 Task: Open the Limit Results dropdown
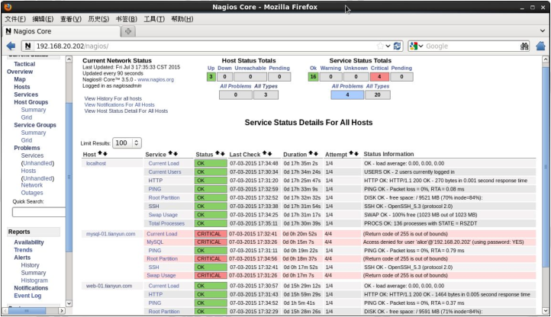pos(127,142)
